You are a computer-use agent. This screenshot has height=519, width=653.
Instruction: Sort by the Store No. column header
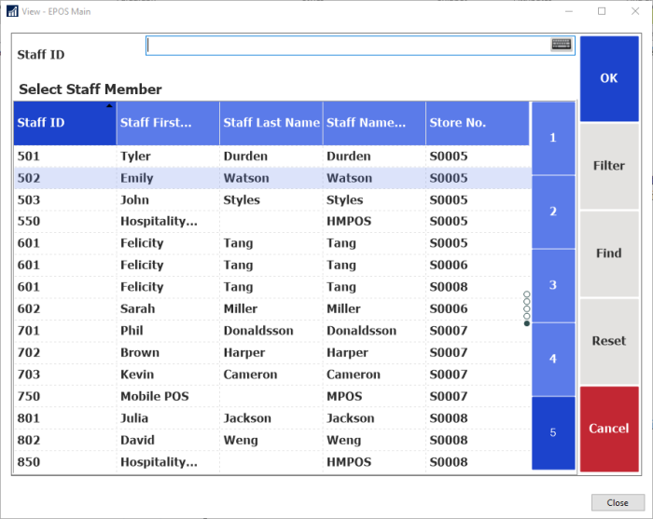pyautogui.click(x=478, y=123)
